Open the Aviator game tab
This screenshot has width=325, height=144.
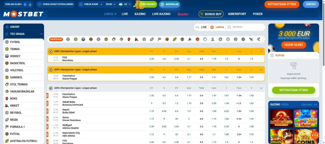[x=183, y=14]
